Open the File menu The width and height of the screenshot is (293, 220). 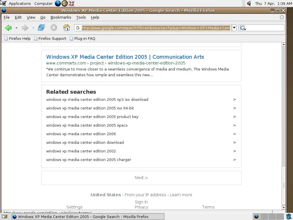click(7, 17)
